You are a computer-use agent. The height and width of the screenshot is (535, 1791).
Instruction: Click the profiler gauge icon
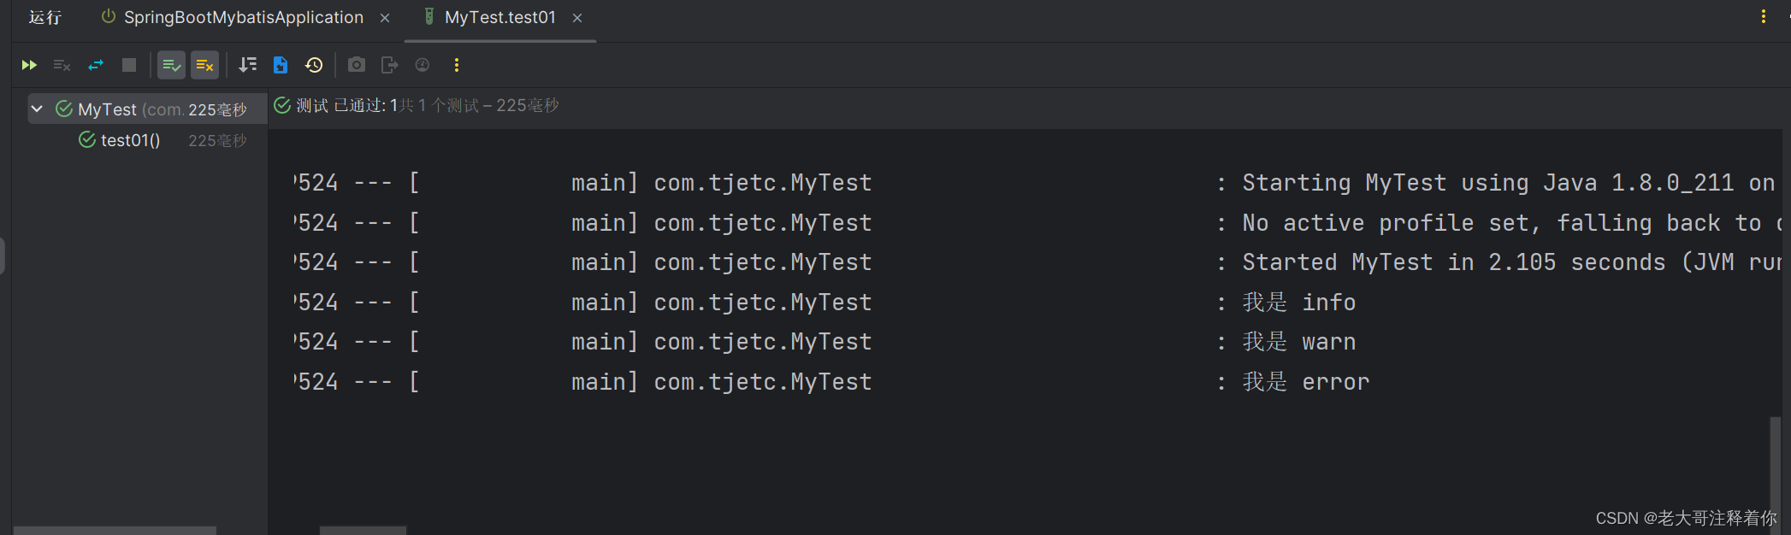click(423, 65)
